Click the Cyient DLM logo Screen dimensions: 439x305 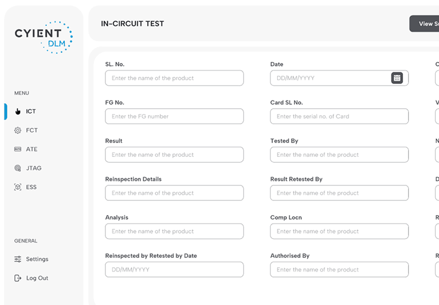pyautogui.click(x=44, y=37)
